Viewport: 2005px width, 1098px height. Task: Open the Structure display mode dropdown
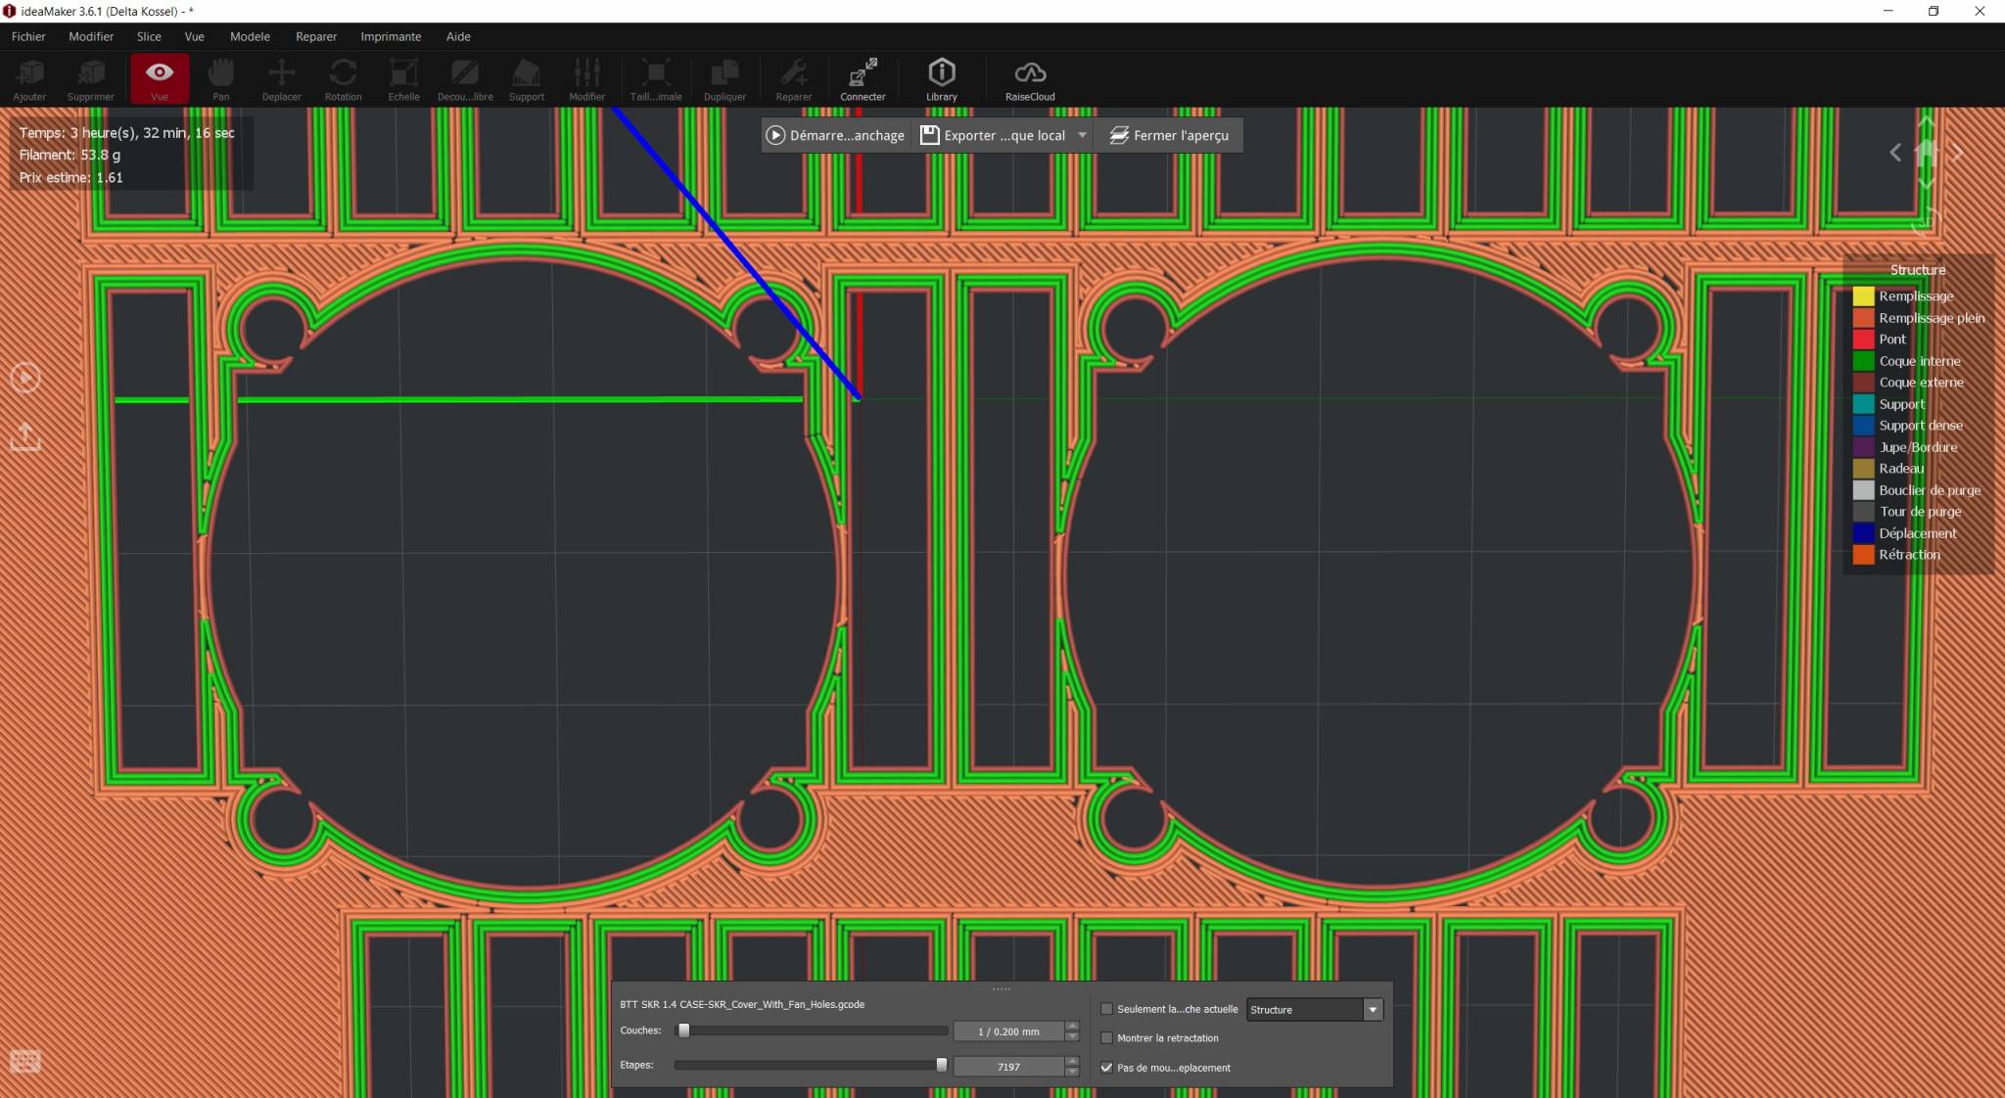tap(1372, 1010)
